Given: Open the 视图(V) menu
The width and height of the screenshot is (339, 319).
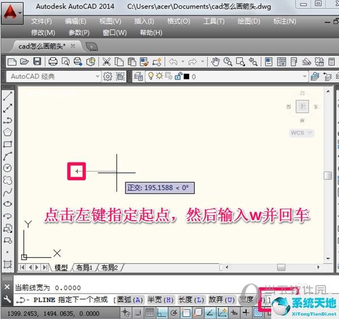Looking at the screenshot, I should click(x=110, y=21).
